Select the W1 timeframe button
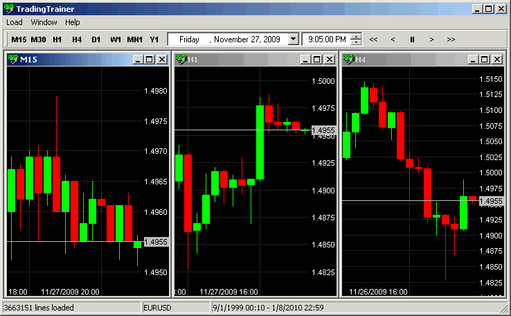The image size is (511, 316). 116,39
